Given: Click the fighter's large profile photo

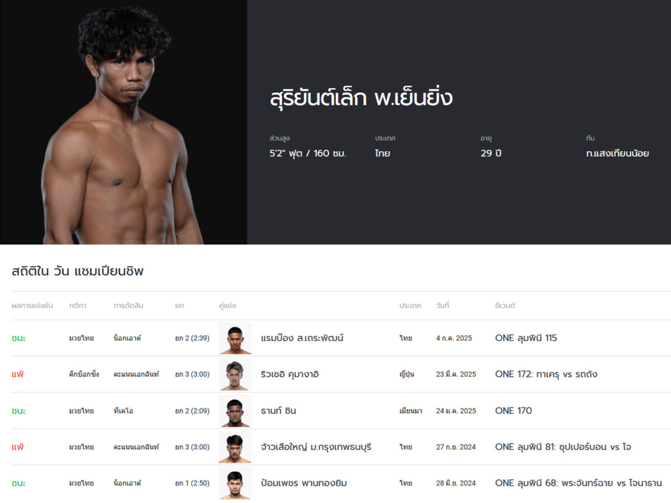Looking at the screenshot, I should tap(124, 122).
